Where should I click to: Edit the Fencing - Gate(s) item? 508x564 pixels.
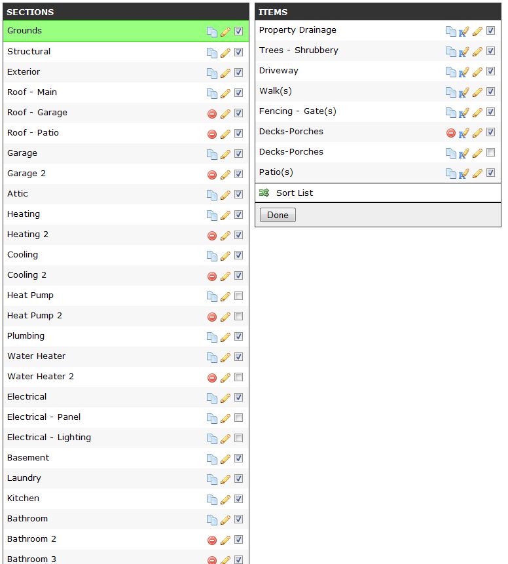(477, 113)
